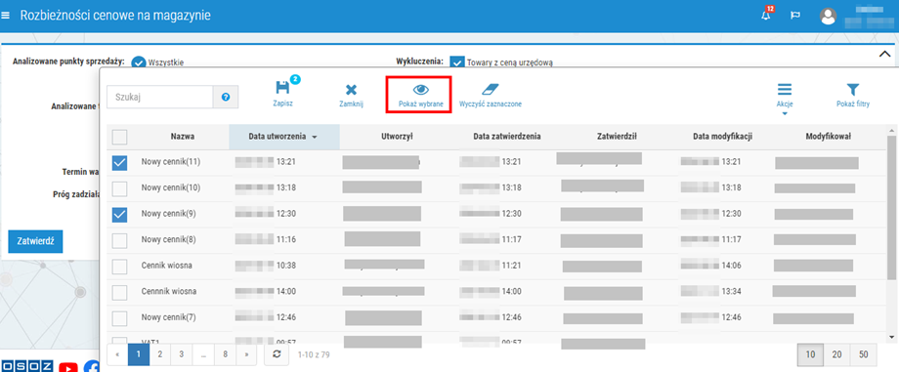
Task: Select the Nowy cennik(8) row name
Action: [x=168, y=239]
